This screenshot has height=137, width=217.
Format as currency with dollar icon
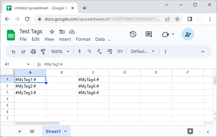80,51
